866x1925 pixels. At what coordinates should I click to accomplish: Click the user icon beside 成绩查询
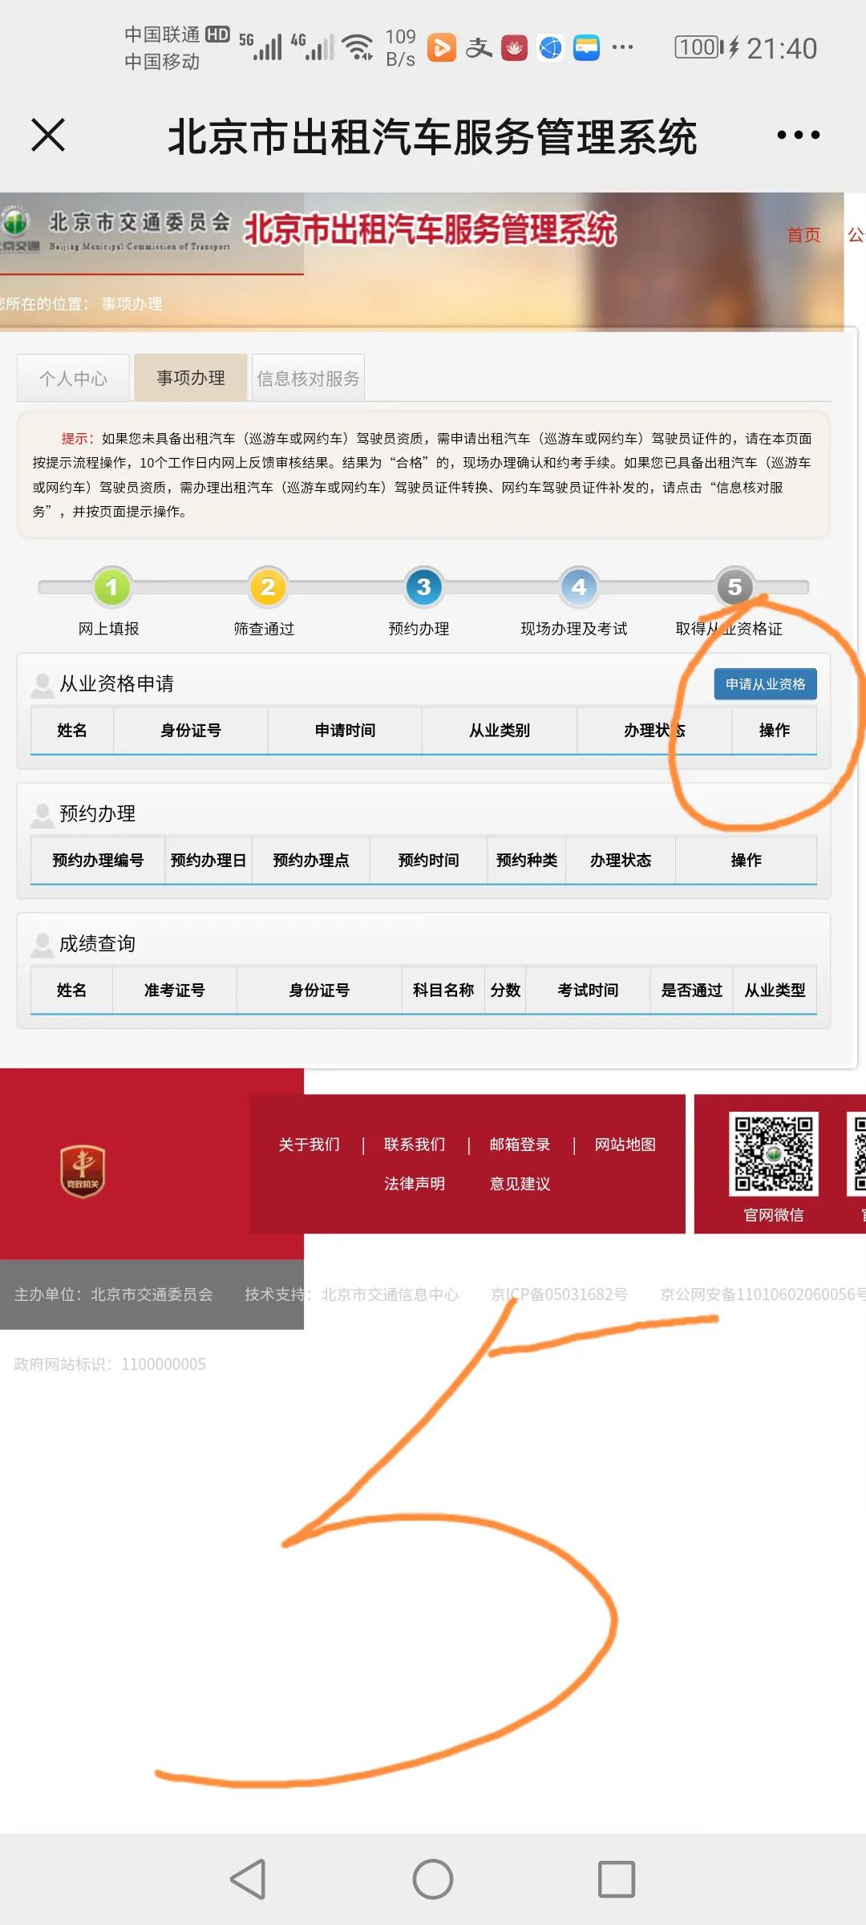click(x=42, y=944)
